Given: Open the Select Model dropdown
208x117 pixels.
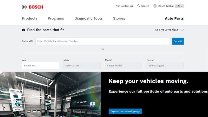Looking at the screenshot, I should pyautogui.click(x=124, y=66).
